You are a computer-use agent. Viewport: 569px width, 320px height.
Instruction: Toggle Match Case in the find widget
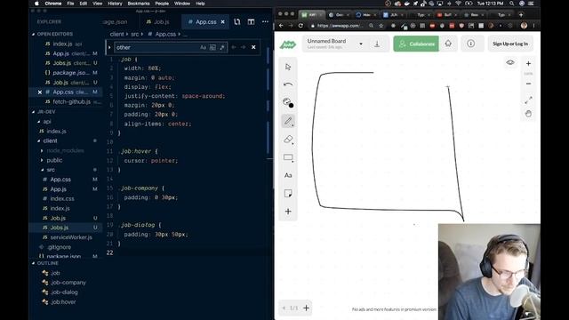pyautogui.click(x=203, y=47)
